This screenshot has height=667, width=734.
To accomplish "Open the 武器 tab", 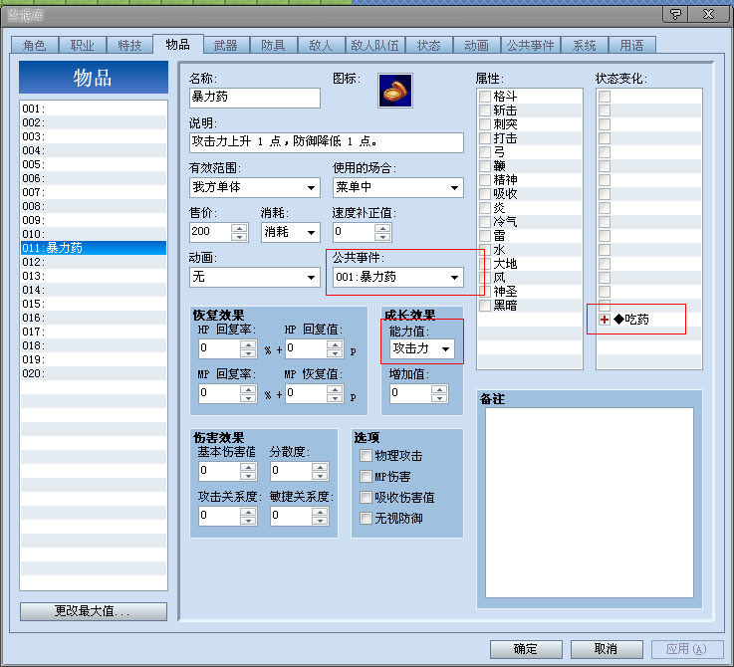I will click(226, 46).
